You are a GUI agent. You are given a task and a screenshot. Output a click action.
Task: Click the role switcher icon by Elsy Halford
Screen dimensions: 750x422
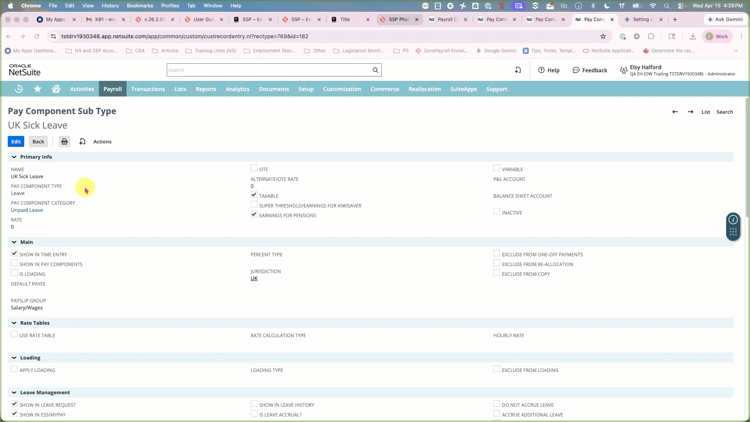(x=624, y=70)
